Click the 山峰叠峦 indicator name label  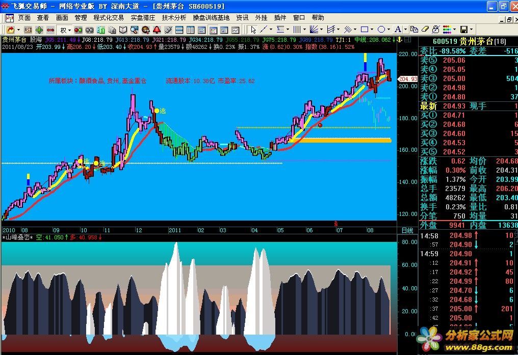click(x=17, y=237)
